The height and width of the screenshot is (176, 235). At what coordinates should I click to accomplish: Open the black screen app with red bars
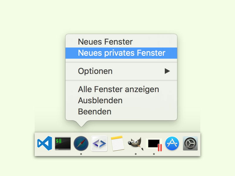click(154, 145)
